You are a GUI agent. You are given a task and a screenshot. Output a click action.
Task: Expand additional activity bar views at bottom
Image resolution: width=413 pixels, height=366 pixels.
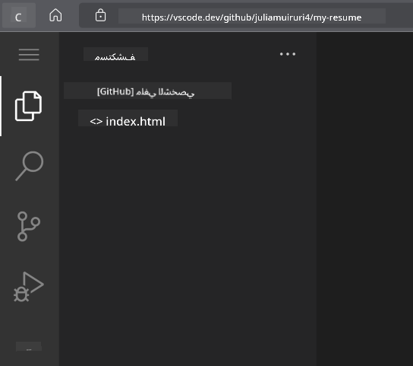(x=29, y=347)
